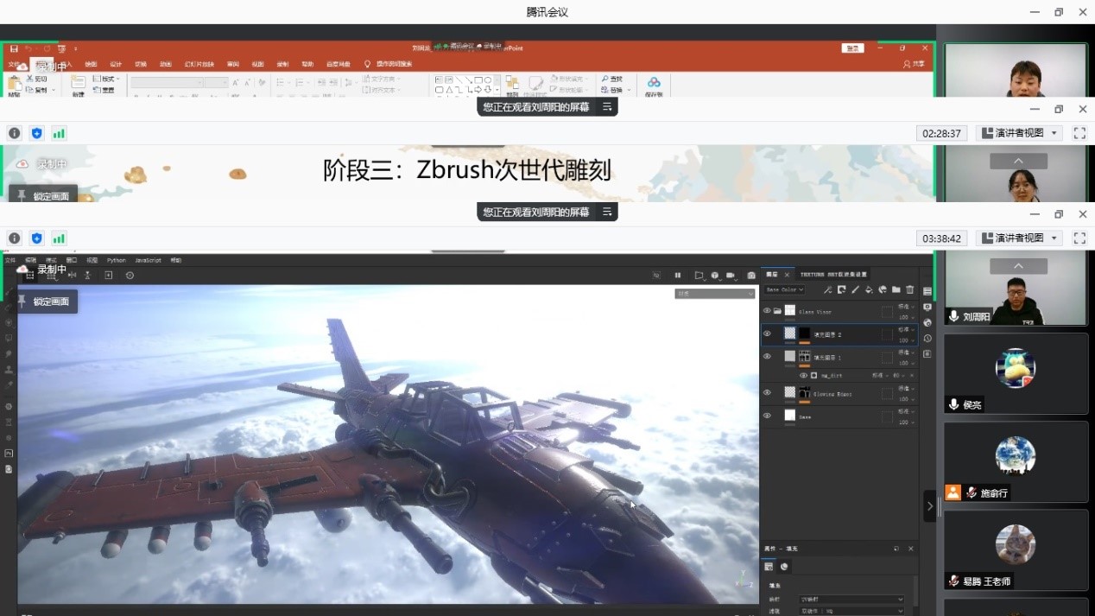This screenshot has height=616, width=1095.
Task: Click the pause rendering icon in viewport toolbar
Action: point(677,276)
